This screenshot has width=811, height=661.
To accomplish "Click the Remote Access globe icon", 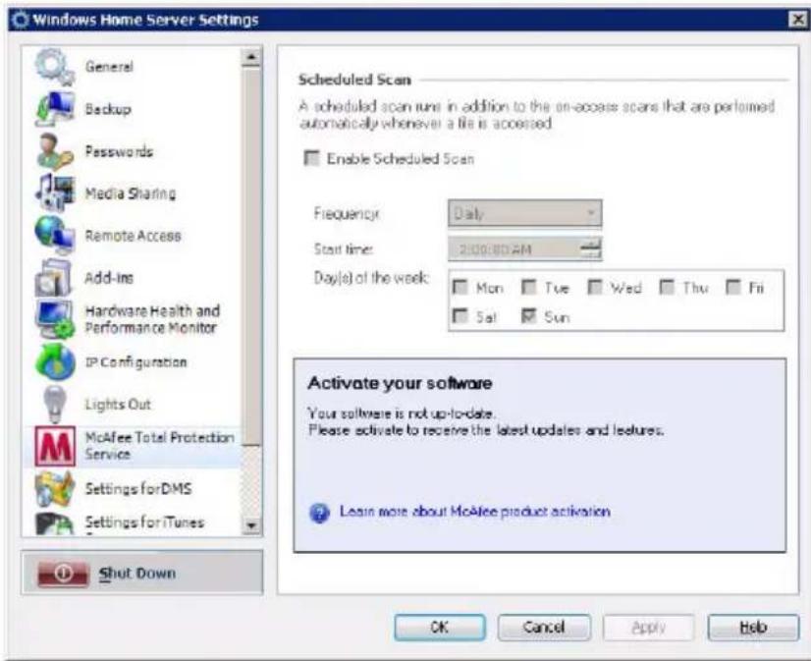I will (54, 236).
